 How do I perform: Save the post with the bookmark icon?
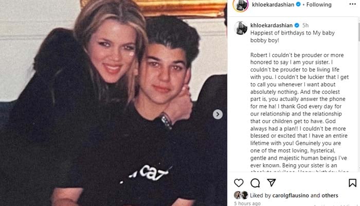pyautogui.click(x=352, y=183)
